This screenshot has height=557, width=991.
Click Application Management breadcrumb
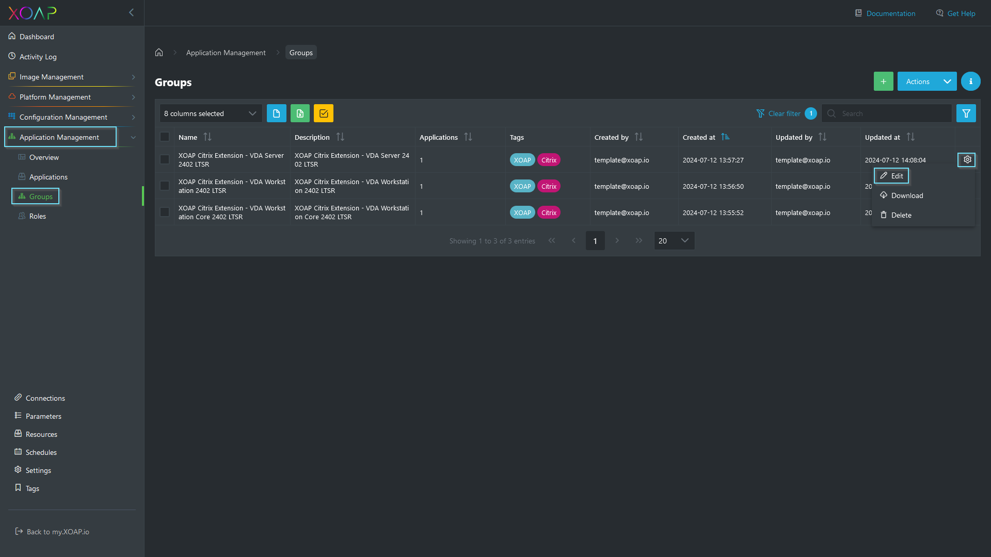tap(226, 53)
